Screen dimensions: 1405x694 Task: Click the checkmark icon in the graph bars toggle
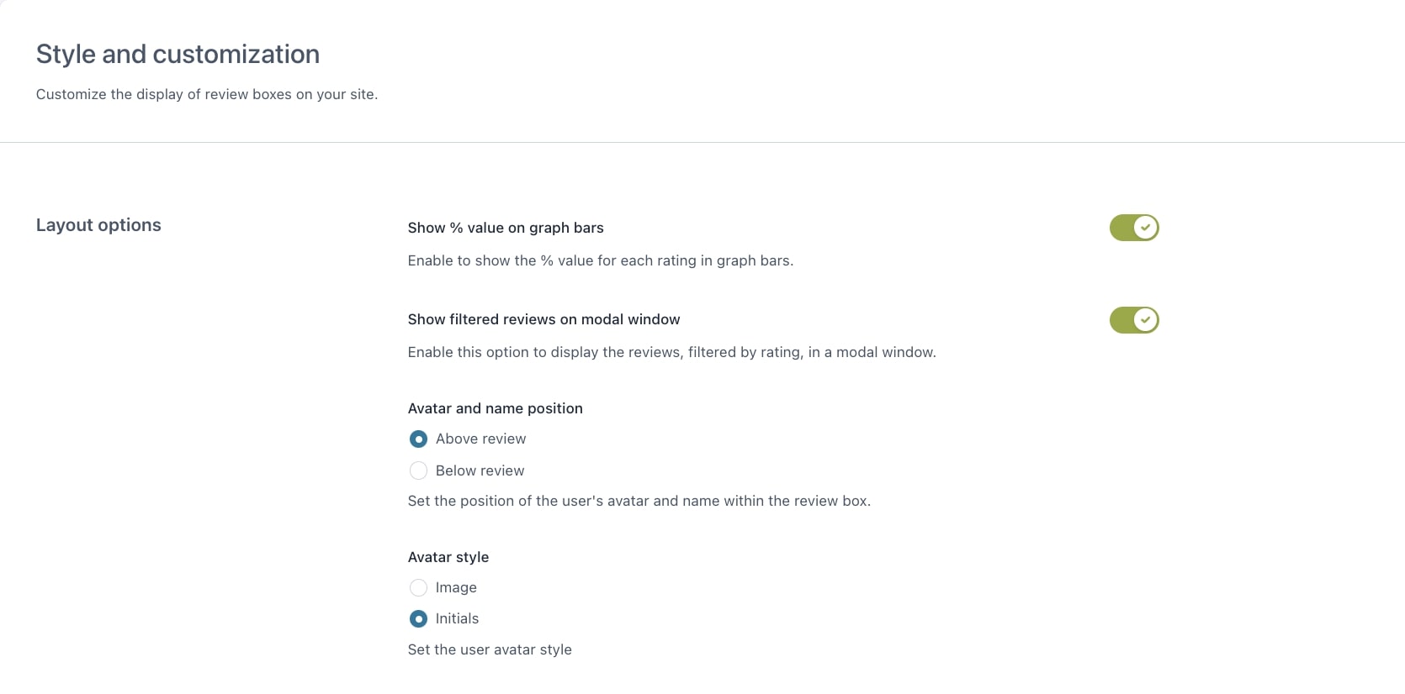[1145, 228]
